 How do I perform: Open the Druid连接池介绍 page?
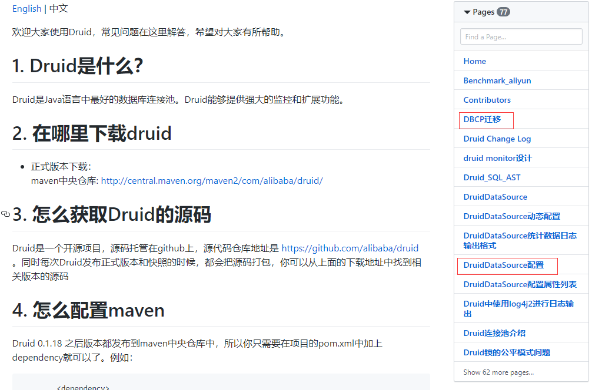click(494, 333)
